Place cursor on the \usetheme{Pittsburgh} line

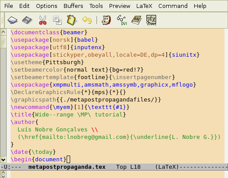click(47, 62)
